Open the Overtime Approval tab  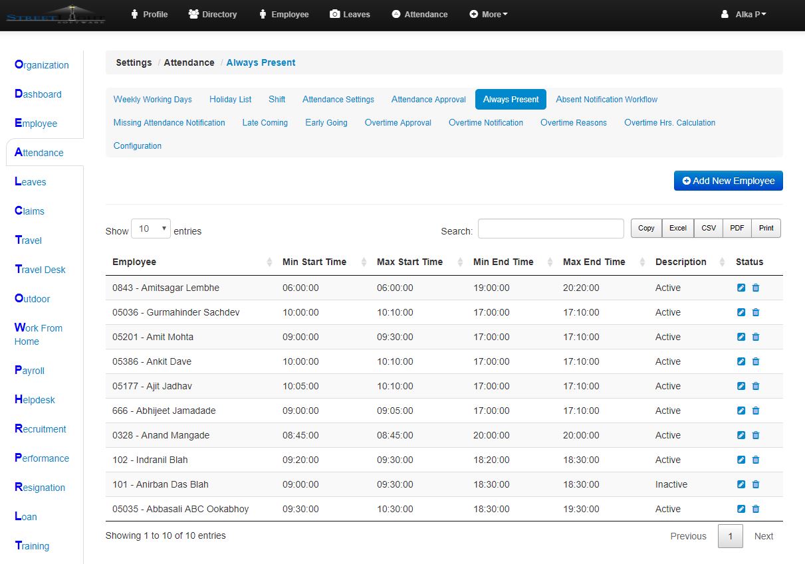(x=398, y=122)
